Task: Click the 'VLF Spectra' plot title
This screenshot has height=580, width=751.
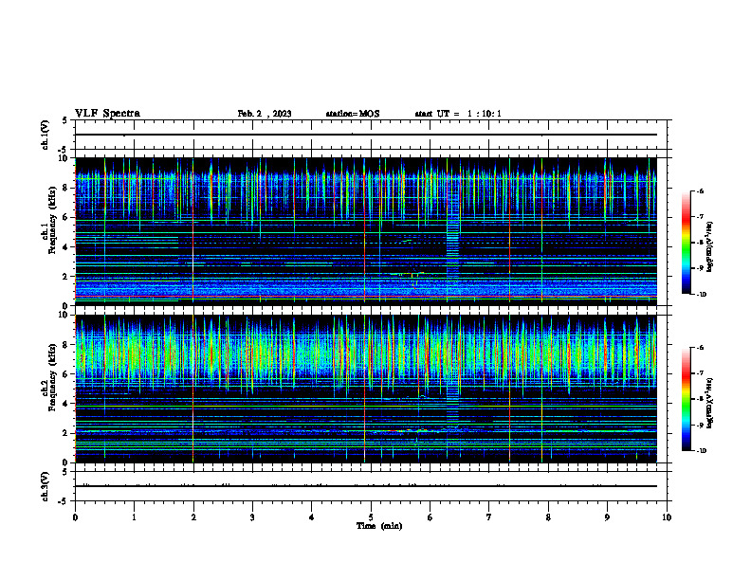Action: point(107,114)
